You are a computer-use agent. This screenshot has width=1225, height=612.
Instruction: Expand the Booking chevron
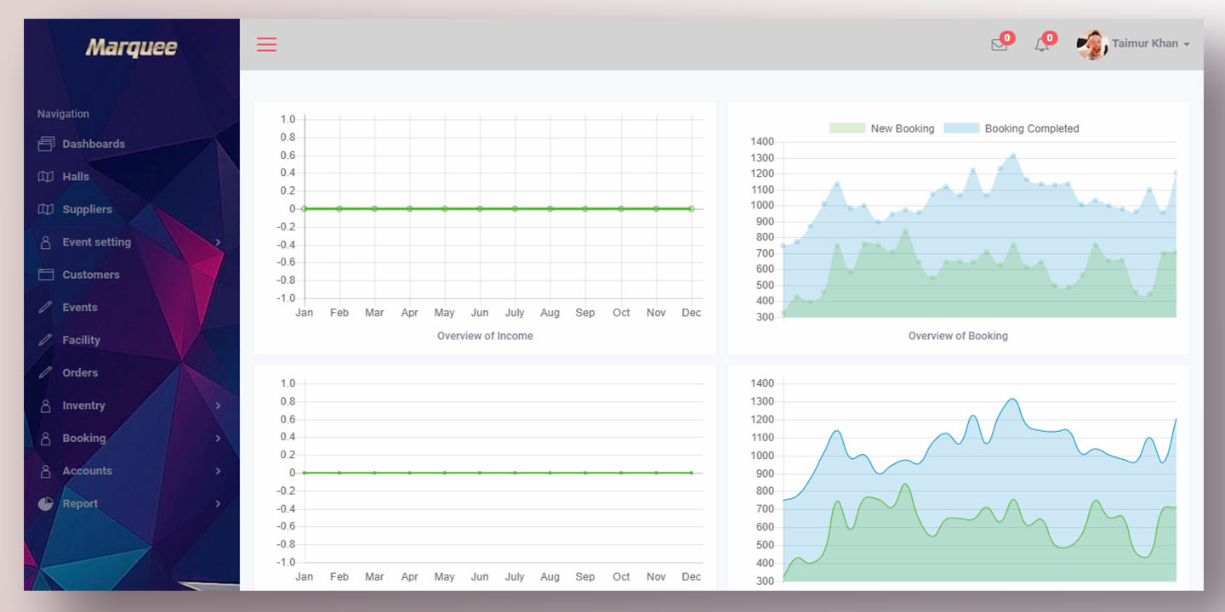pyautogui.click(x=218, y=439)
